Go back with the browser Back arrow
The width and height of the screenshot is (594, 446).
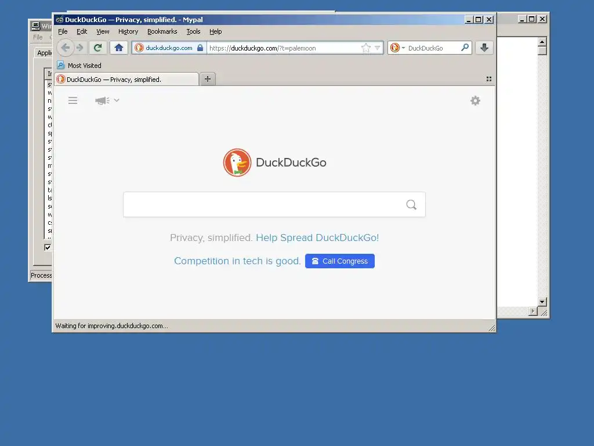pos(66,48)
